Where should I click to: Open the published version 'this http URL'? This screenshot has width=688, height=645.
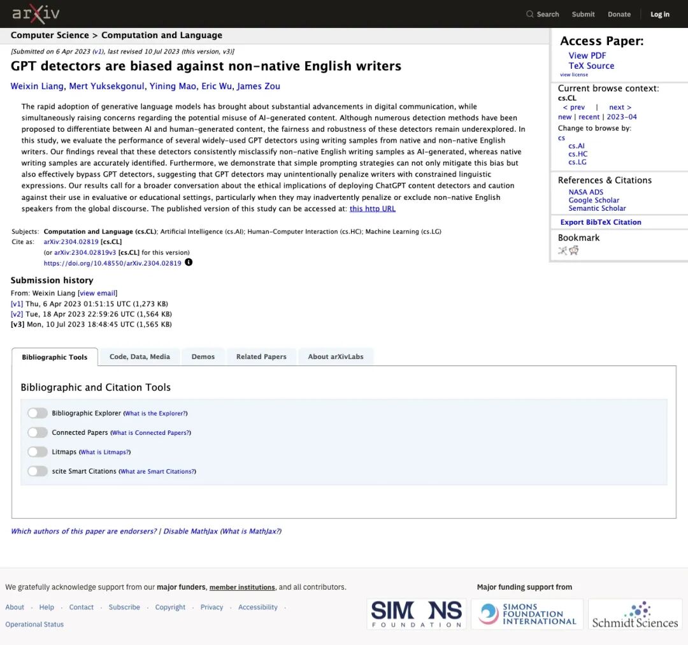tap(373, 209)
